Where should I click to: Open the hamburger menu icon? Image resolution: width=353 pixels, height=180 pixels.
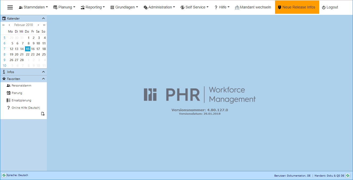click(10, 7)
